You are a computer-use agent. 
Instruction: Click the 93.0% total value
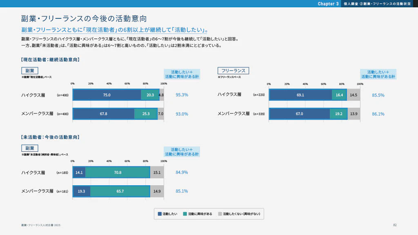[x=182, y=114]
